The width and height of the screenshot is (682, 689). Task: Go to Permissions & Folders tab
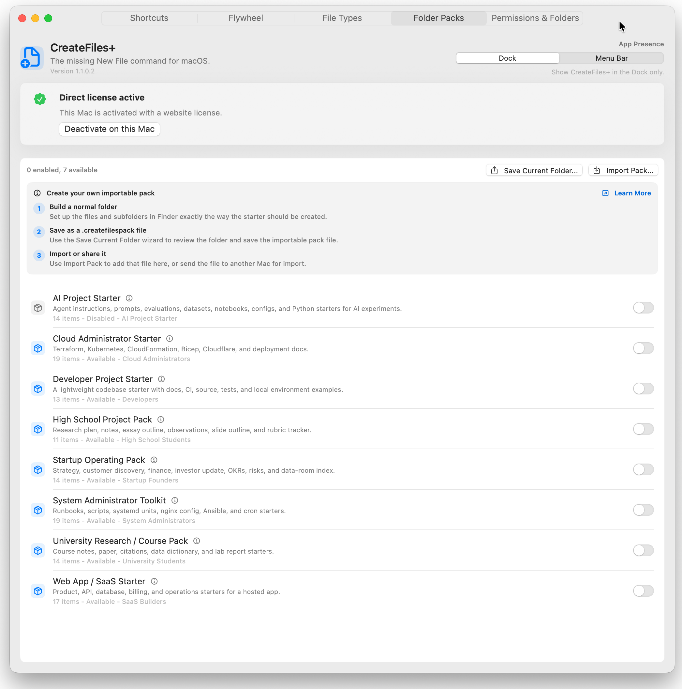click(535, 18)
